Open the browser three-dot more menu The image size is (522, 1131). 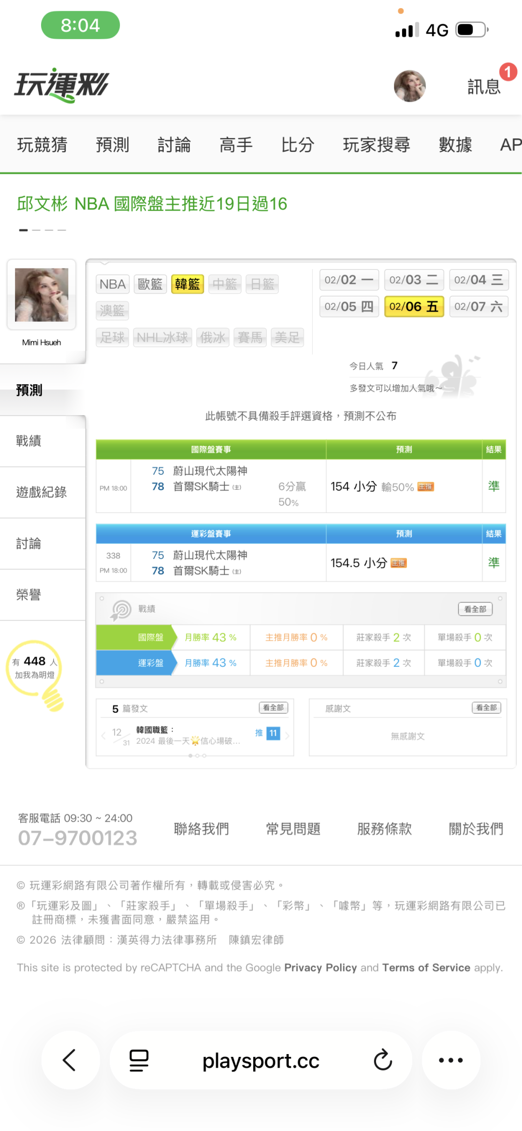[450, 1060]
